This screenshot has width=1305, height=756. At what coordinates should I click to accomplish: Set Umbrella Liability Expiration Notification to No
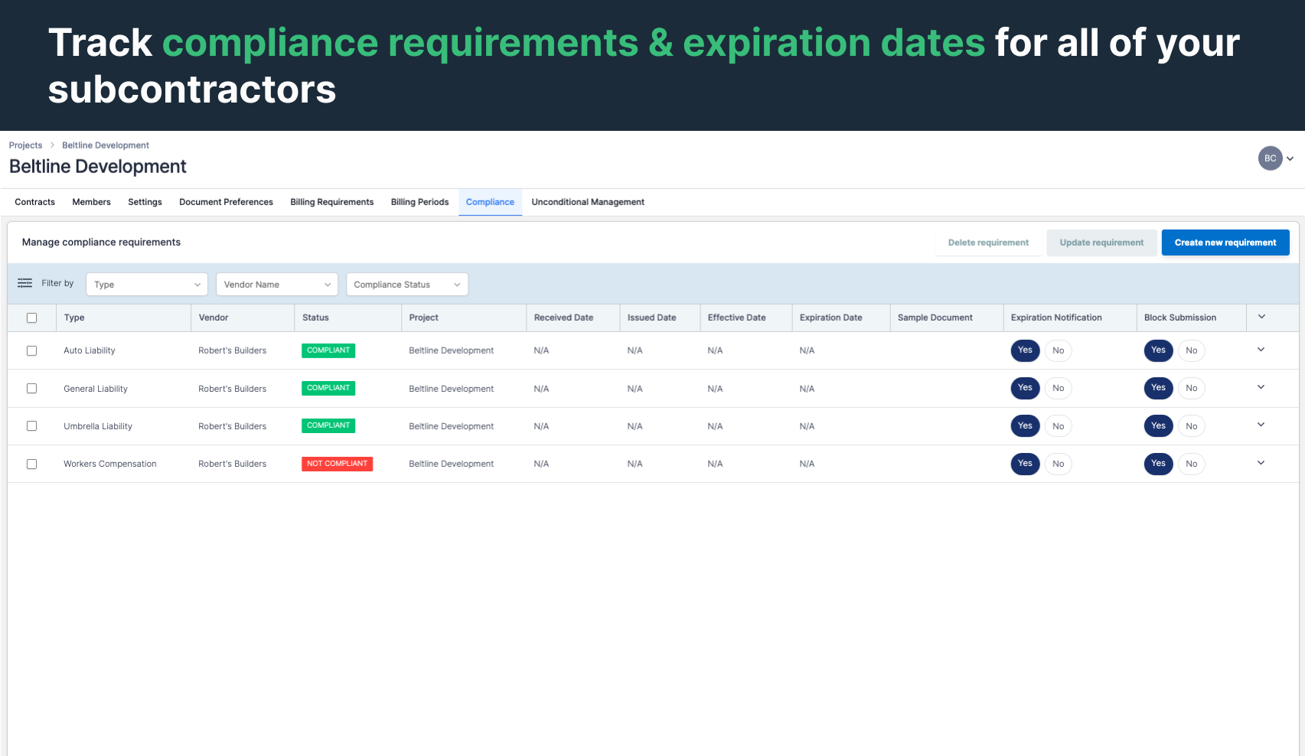click(x=1058, y=426)
